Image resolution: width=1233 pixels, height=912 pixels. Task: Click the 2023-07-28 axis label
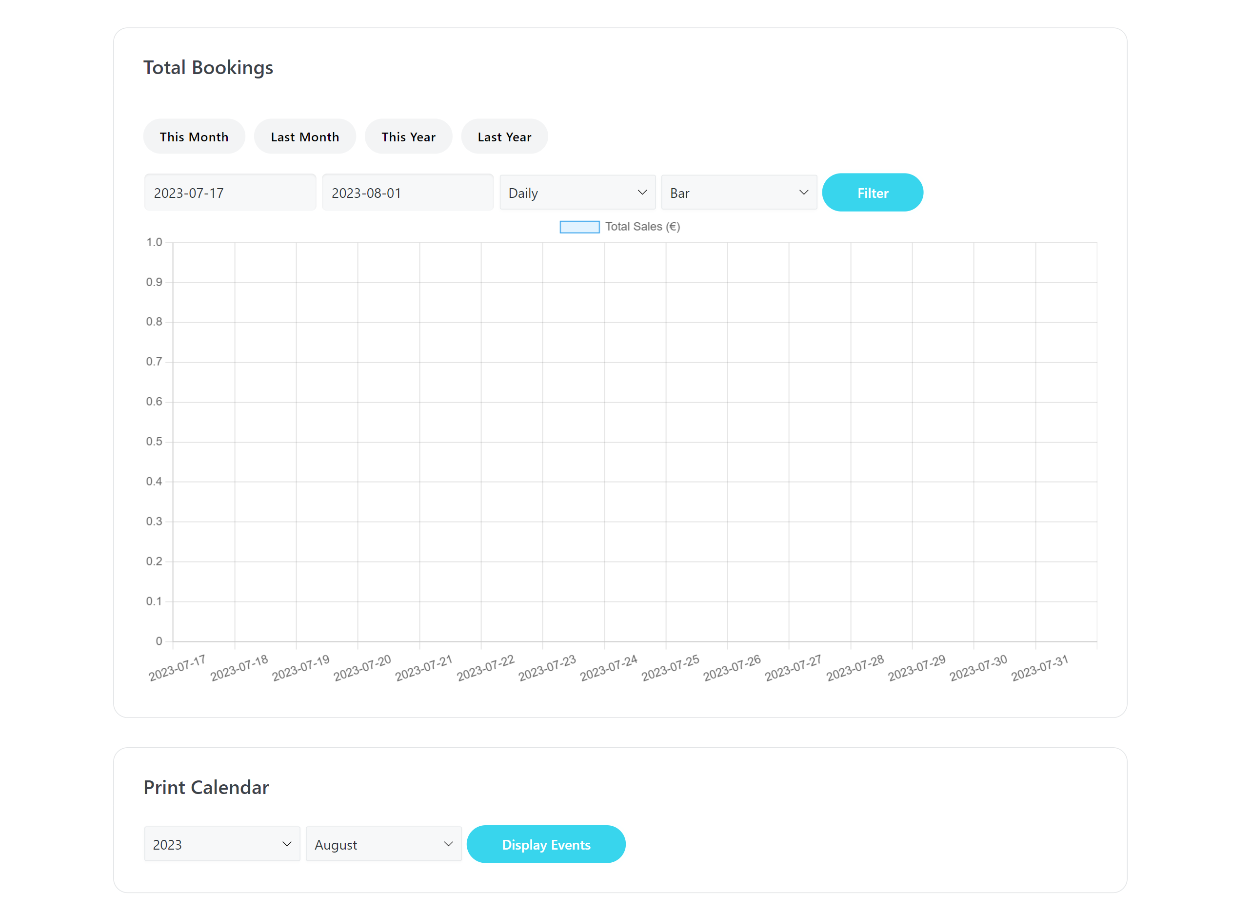[x=855, y=668]
